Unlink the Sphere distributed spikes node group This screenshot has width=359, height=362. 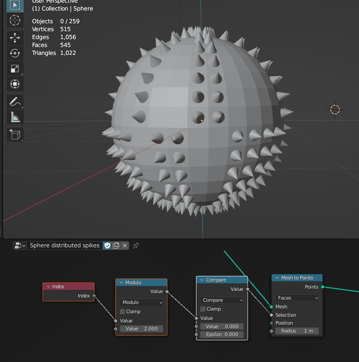pos(125,246)
